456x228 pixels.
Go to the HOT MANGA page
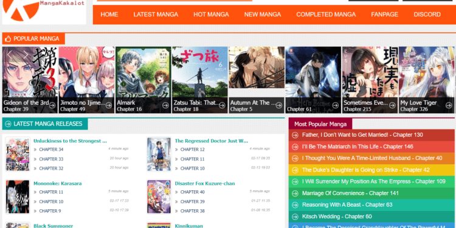pyautogui.click(x=211, y=15)
